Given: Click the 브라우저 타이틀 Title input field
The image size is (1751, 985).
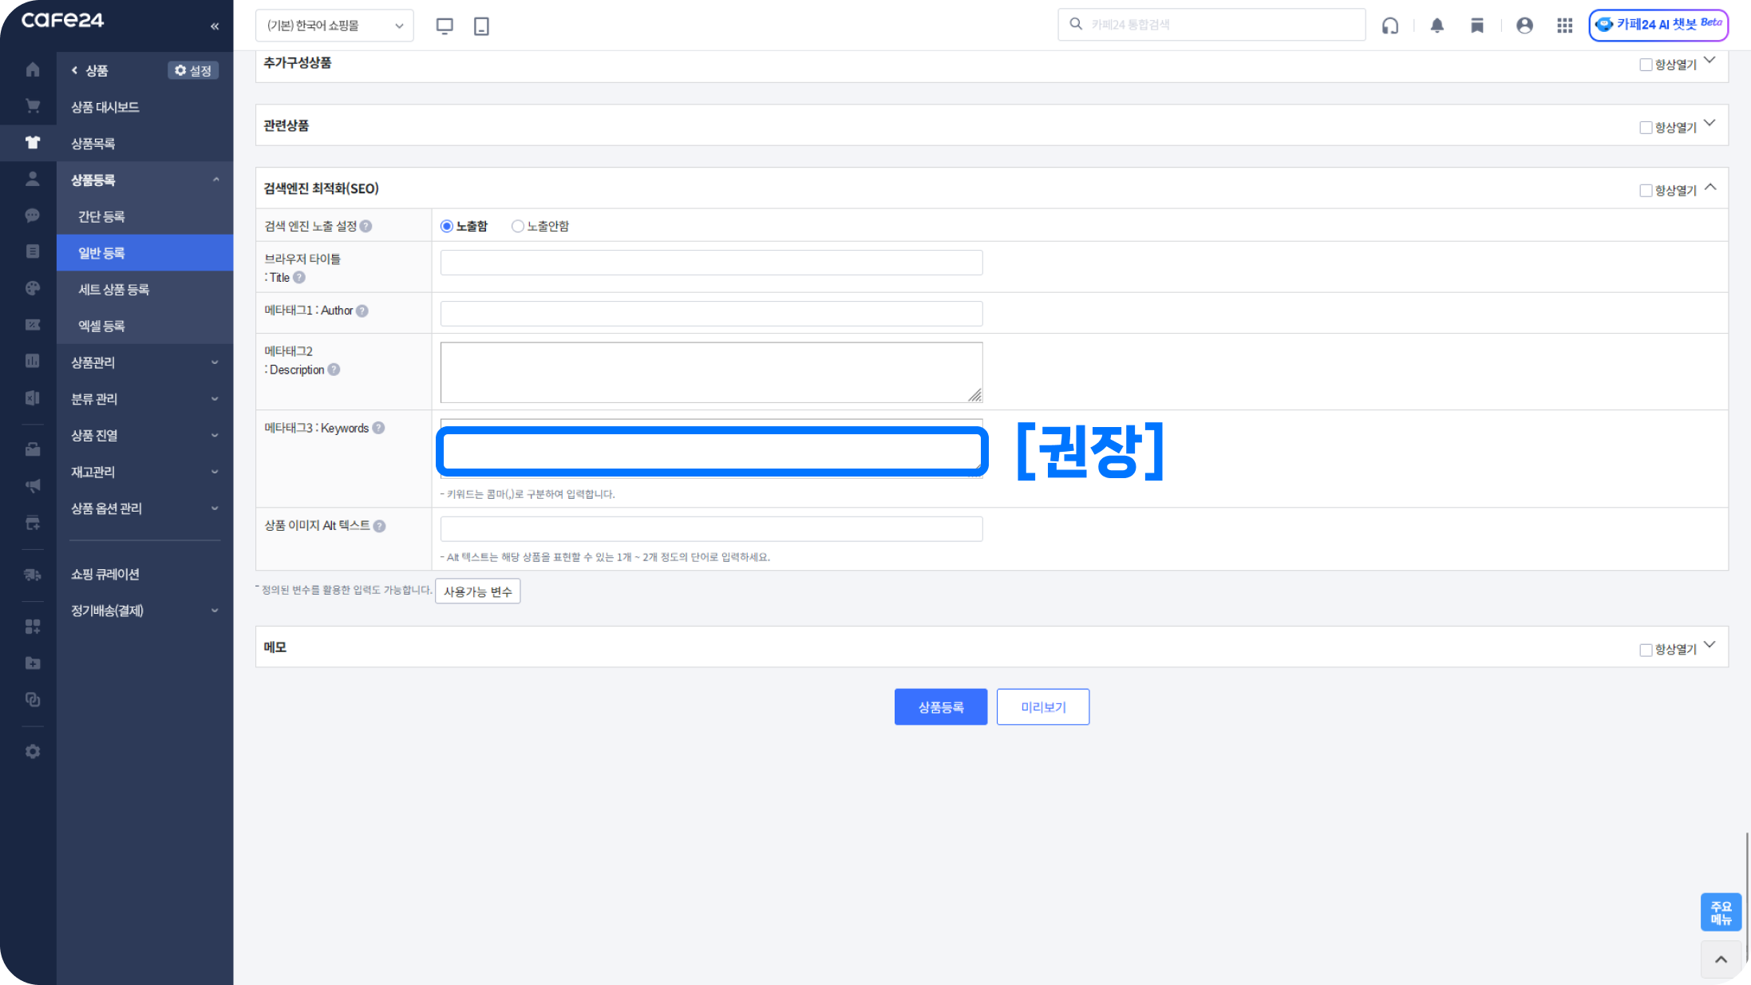Looking at the screenshot, I should click(x=711, y=263).
